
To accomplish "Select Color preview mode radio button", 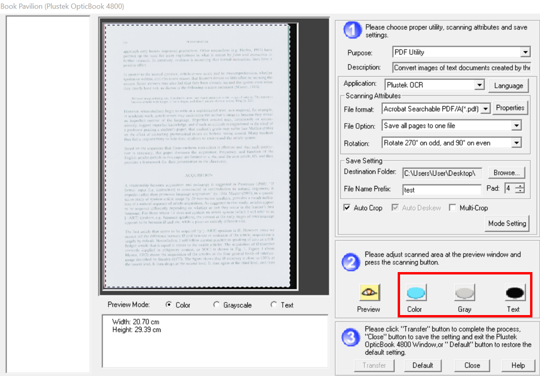I will click(169, 305).
